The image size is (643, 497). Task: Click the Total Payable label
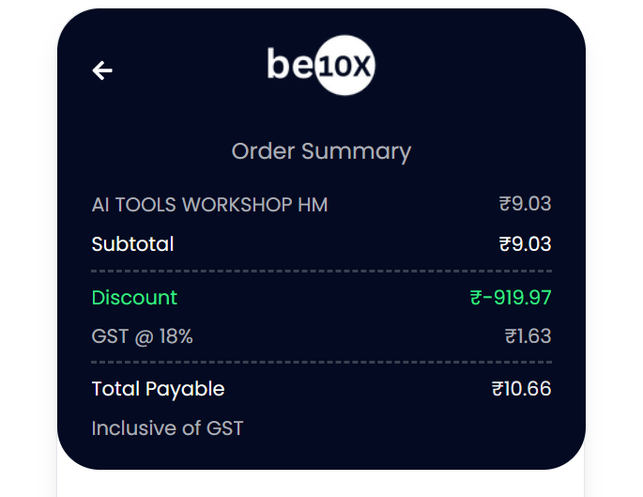point(158,389)
